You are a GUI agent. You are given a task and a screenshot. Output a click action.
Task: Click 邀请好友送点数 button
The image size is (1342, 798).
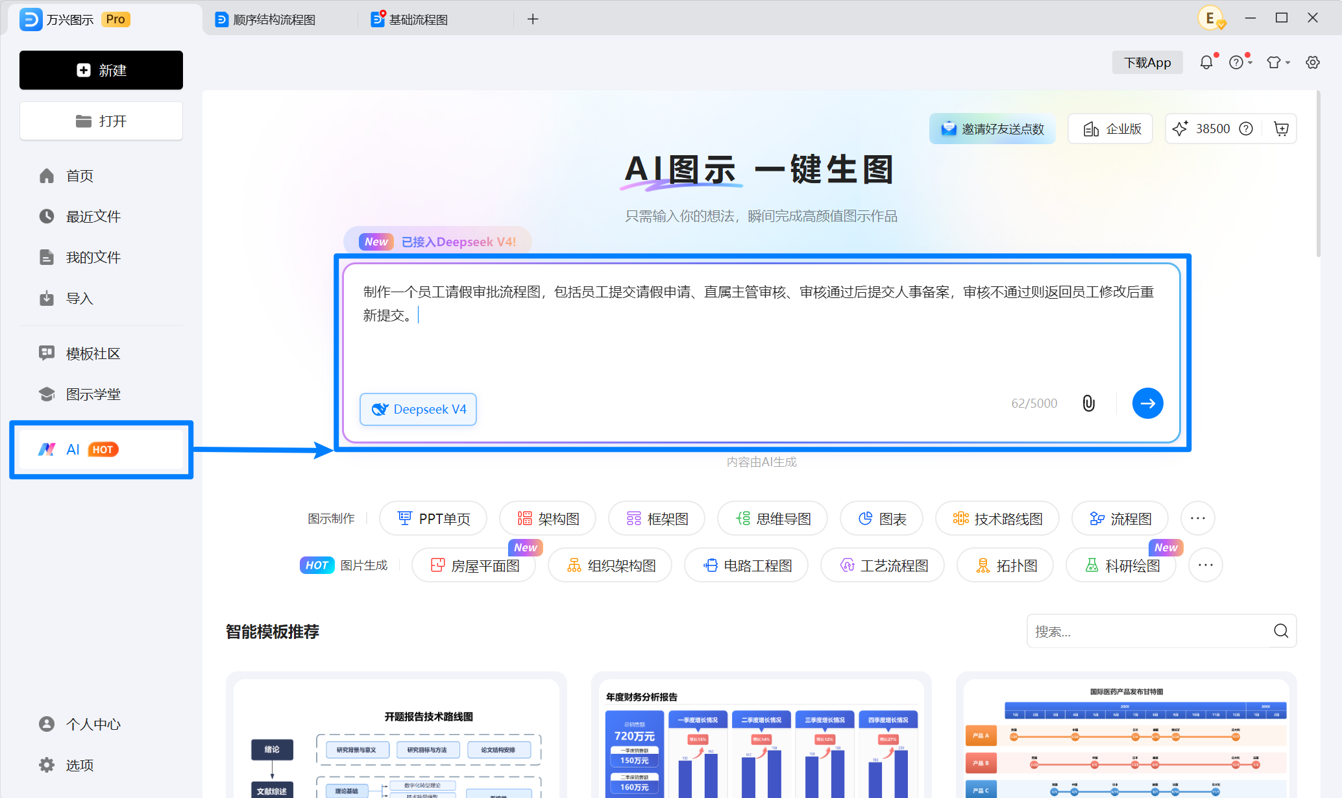(x=992, y=129)
